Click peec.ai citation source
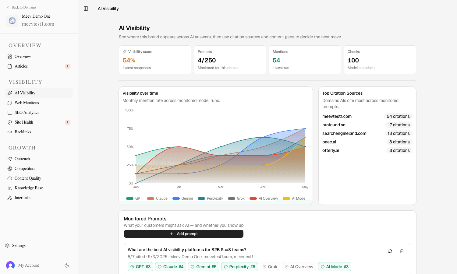 pos(329,142)
